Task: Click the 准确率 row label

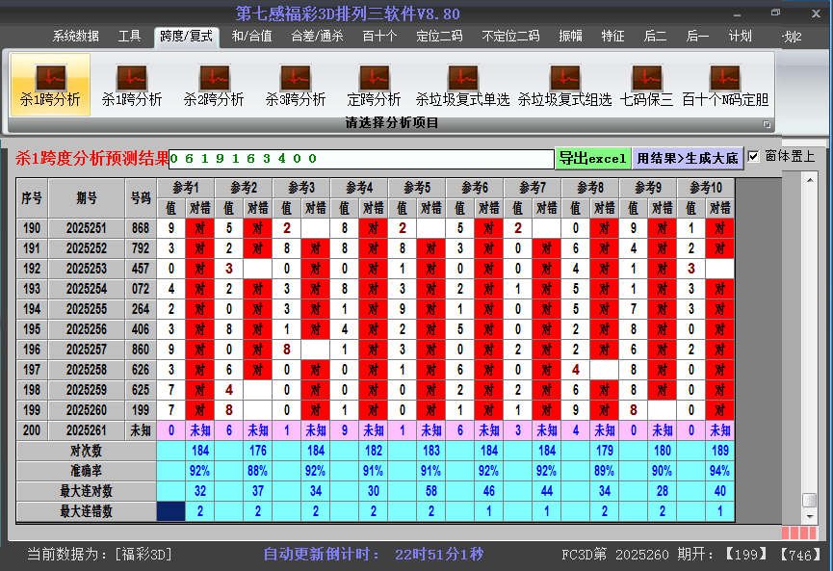Action: point(86,471)
